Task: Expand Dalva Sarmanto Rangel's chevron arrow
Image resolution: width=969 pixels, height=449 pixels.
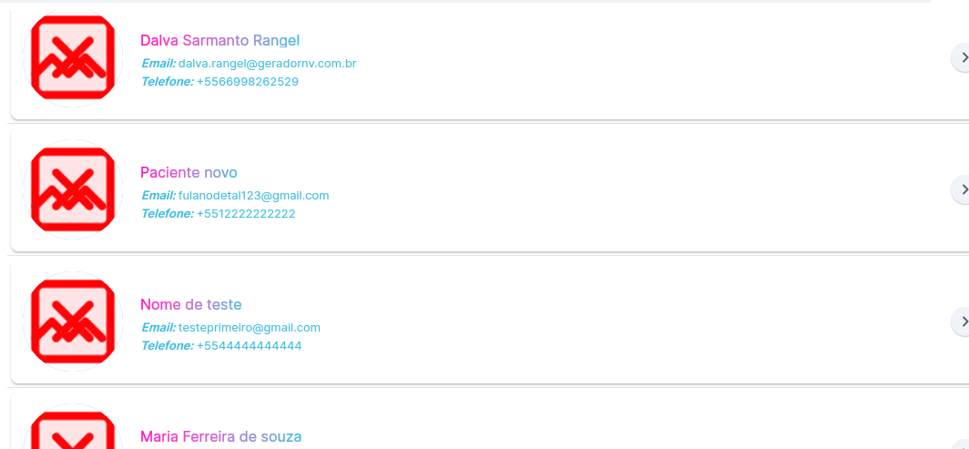Action: 960,57
